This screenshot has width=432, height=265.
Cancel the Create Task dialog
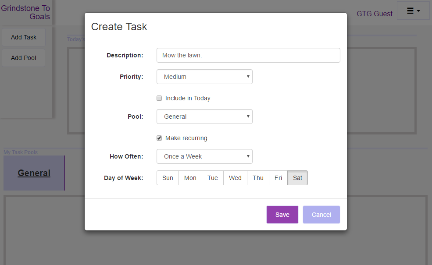point(321,215)
